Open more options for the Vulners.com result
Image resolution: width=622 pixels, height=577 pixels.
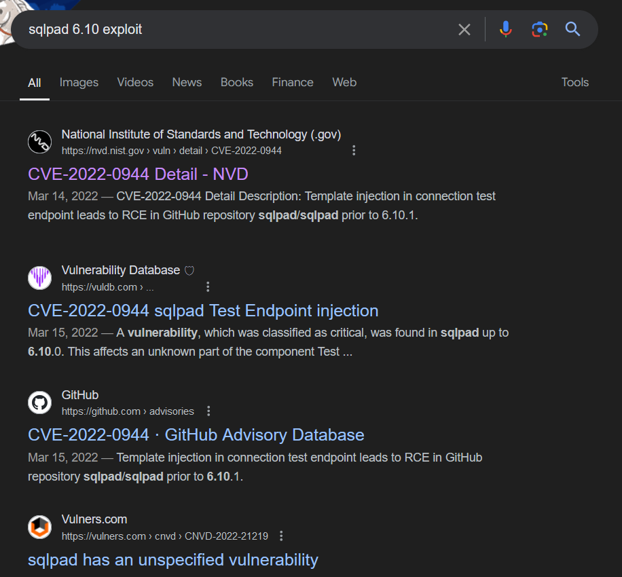pos(281,536)
